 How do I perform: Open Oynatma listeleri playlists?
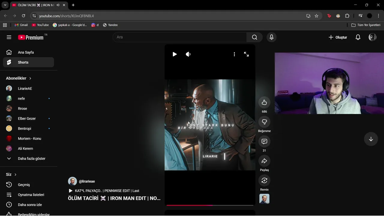(x=28, y=195)
